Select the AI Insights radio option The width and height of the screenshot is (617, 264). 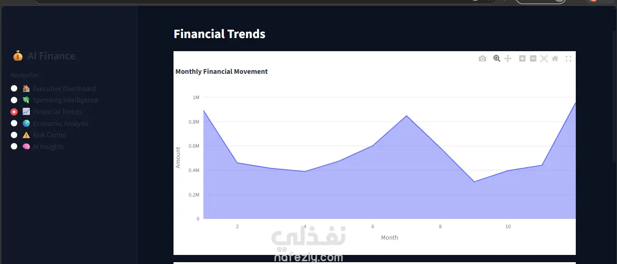tap(14, 146)
